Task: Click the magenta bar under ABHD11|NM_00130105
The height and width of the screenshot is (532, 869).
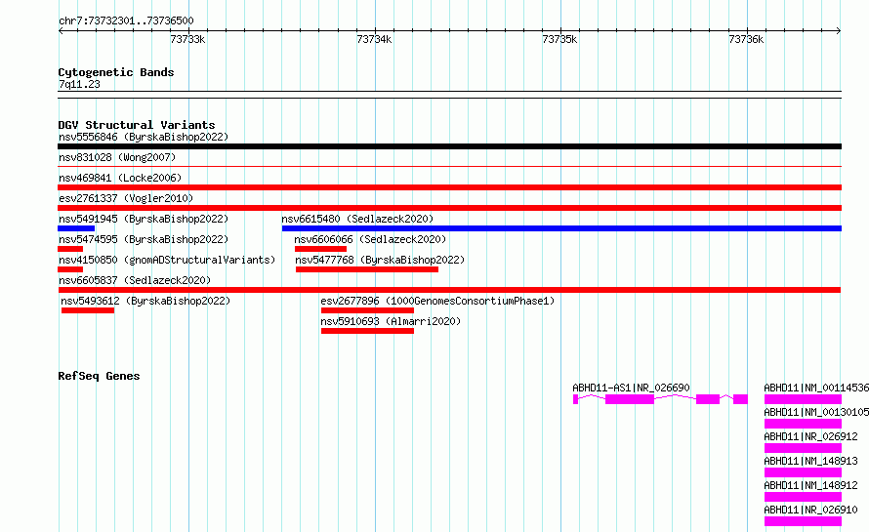Action: coord(803,424)
